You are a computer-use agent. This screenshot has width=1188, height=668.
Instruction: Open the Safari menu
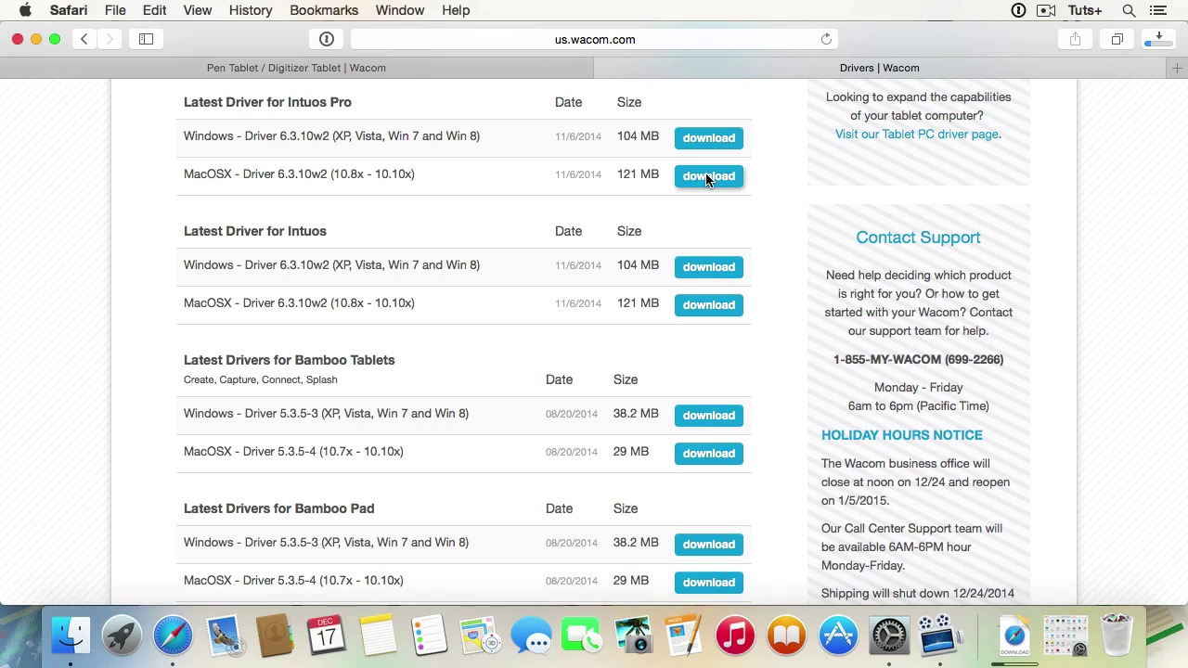(x=69, y=10)
